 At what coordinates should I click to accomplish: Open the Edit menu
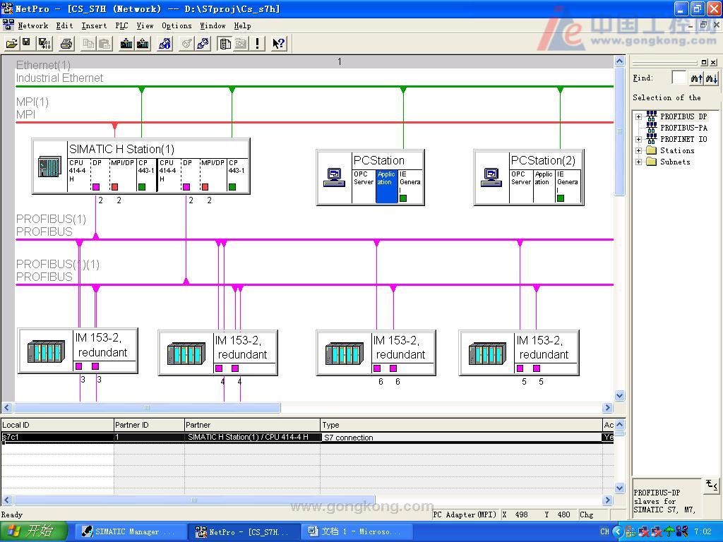(x=64, y=26)
